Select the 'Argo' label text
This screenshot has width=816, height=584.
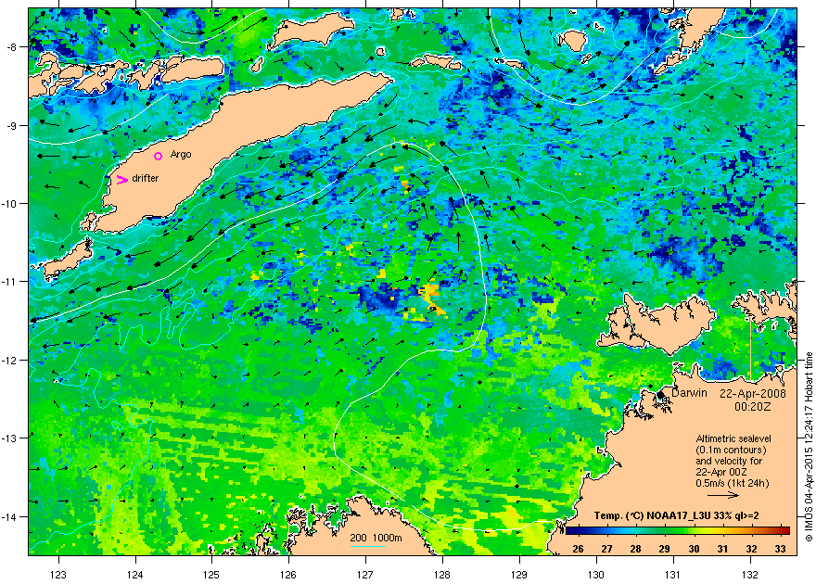tap(181, 155)
